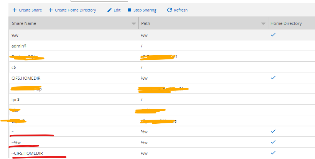Screen dimensions: 315x159
Task: Sort by the Home Directory column header
Action: click(x=286, y=23)
